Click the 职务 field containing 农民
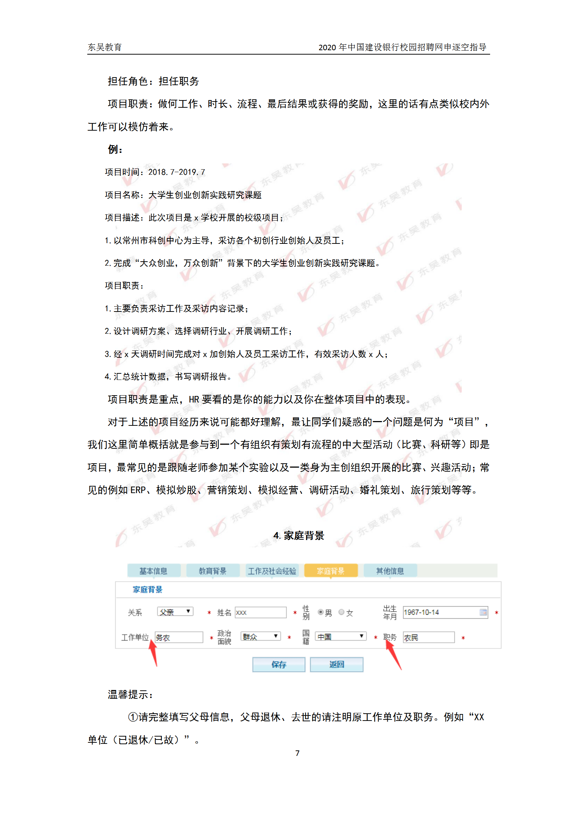 point(428,638)
